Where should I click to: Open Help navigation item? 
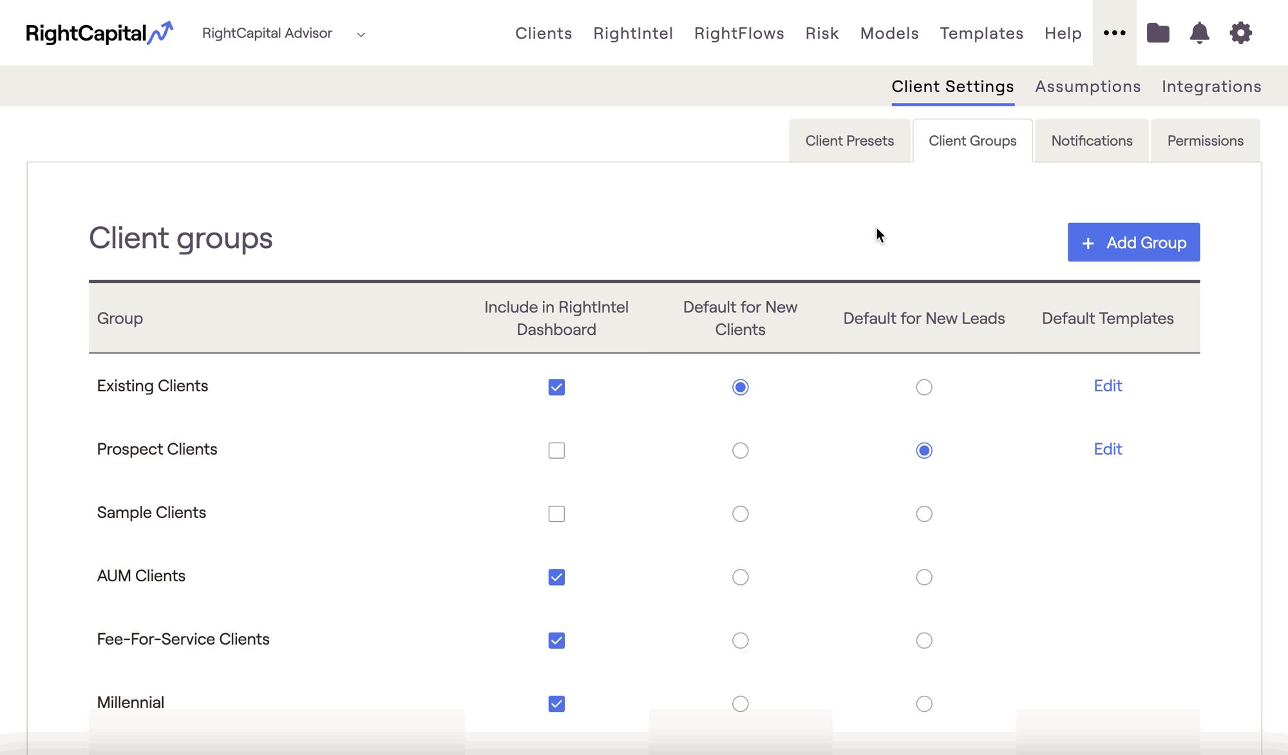point(1063,33)
